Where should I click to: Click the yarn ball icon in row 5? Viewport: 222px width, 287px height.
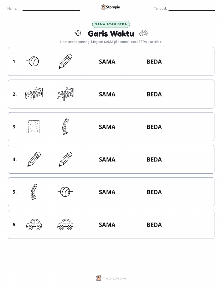tap(65, 192)
